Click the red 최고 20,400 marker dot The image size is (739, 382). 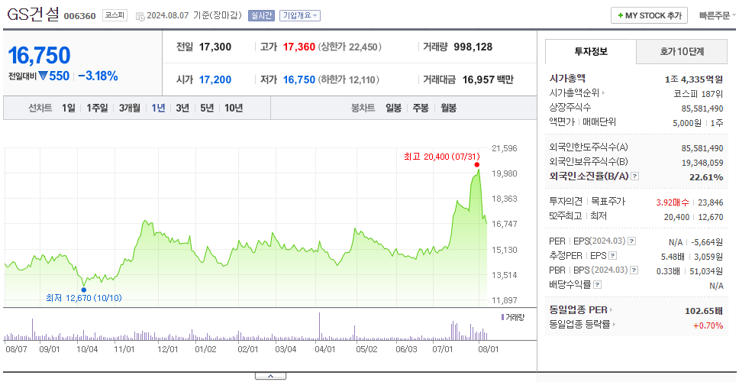477,164
